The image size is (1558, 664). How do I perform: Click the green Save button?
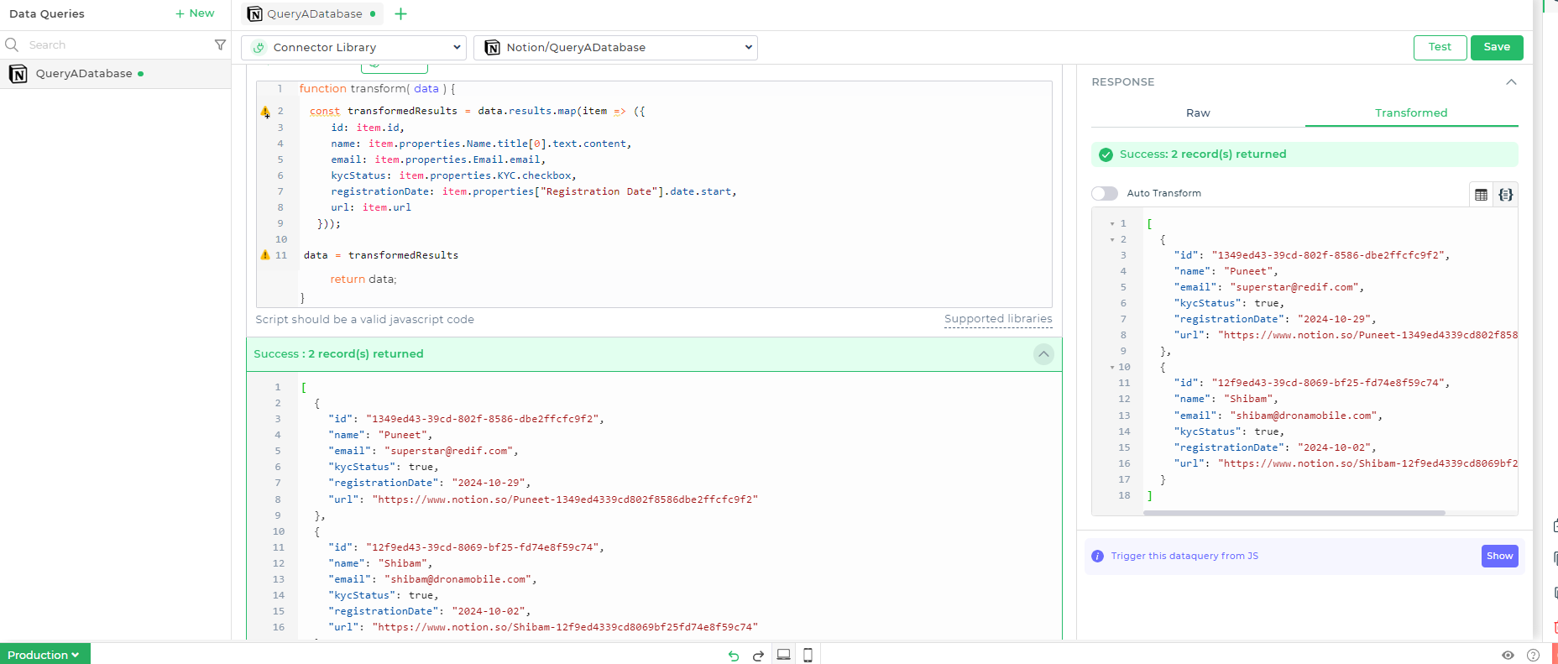1497,47
